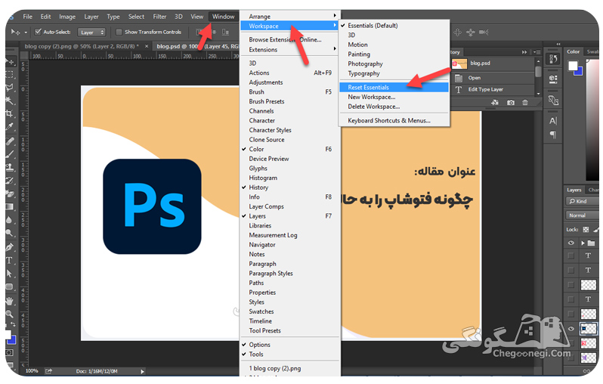Viewport: 603px width, 384px height.
Task: Expand the History panel double arrows
Action: tap(524, 52)
